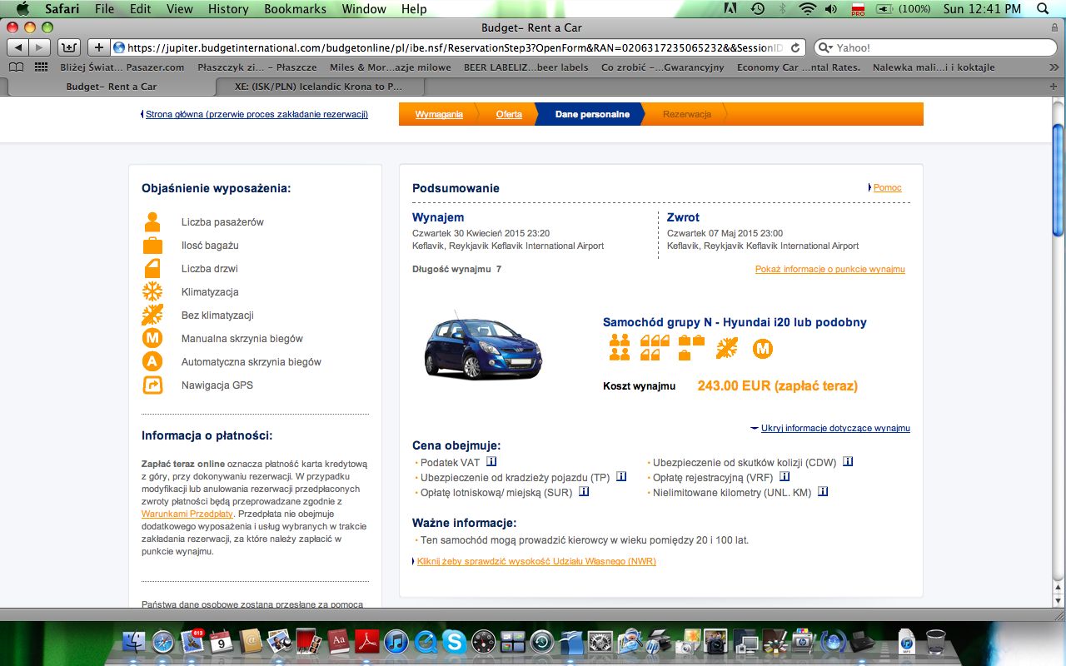Click the add bookmark plus button
The image size is (1066, 666).
click(x=98, y=47)
